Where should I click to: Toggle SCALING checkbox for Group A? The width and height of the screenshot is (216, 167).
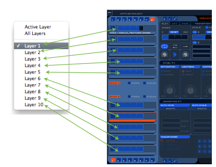coord(145,83)
